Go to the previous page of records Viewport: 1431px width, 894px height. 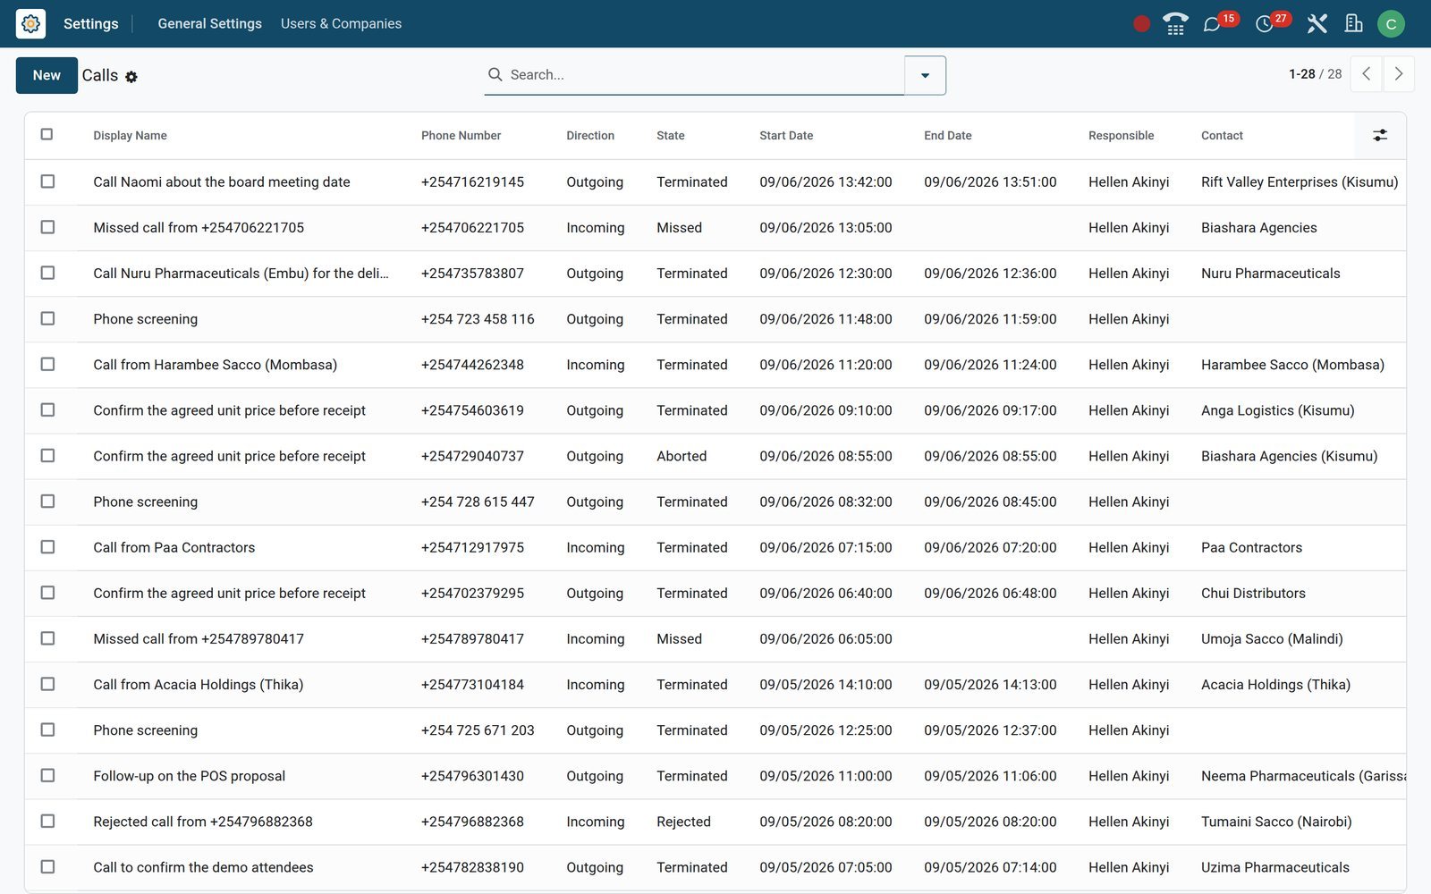click(1366, 74)
